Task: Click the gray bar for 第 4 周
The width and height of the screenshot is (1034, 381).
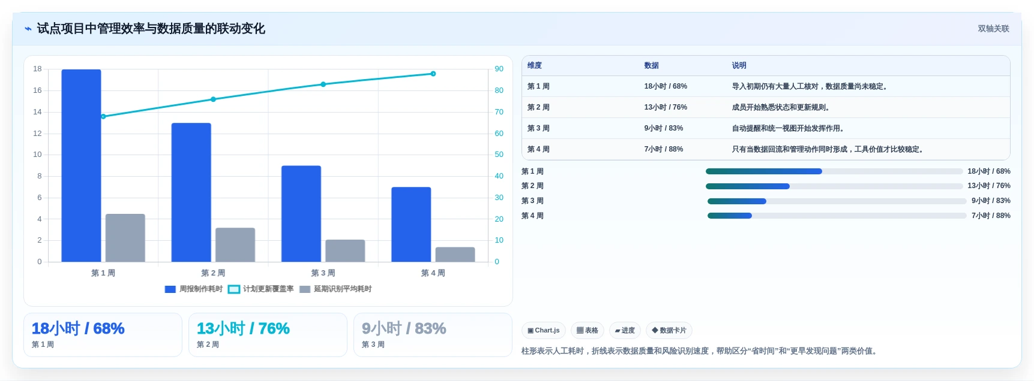Action: (455, 255)
